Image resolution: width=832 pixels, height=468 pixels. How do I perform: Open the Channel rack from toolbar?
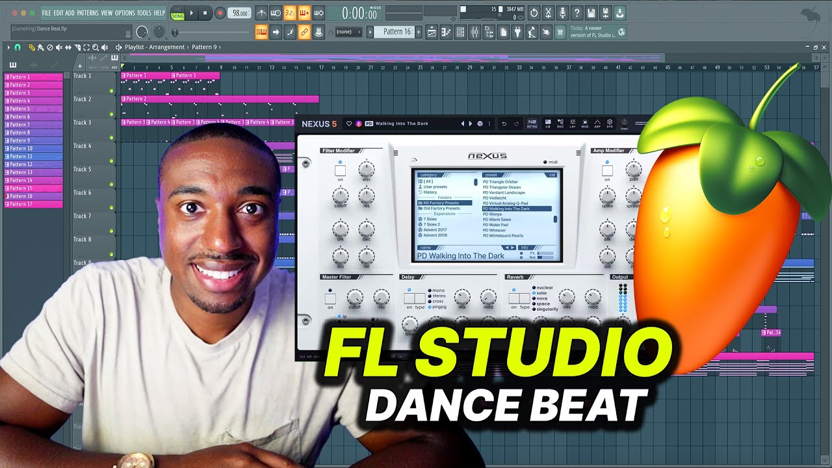461,32
